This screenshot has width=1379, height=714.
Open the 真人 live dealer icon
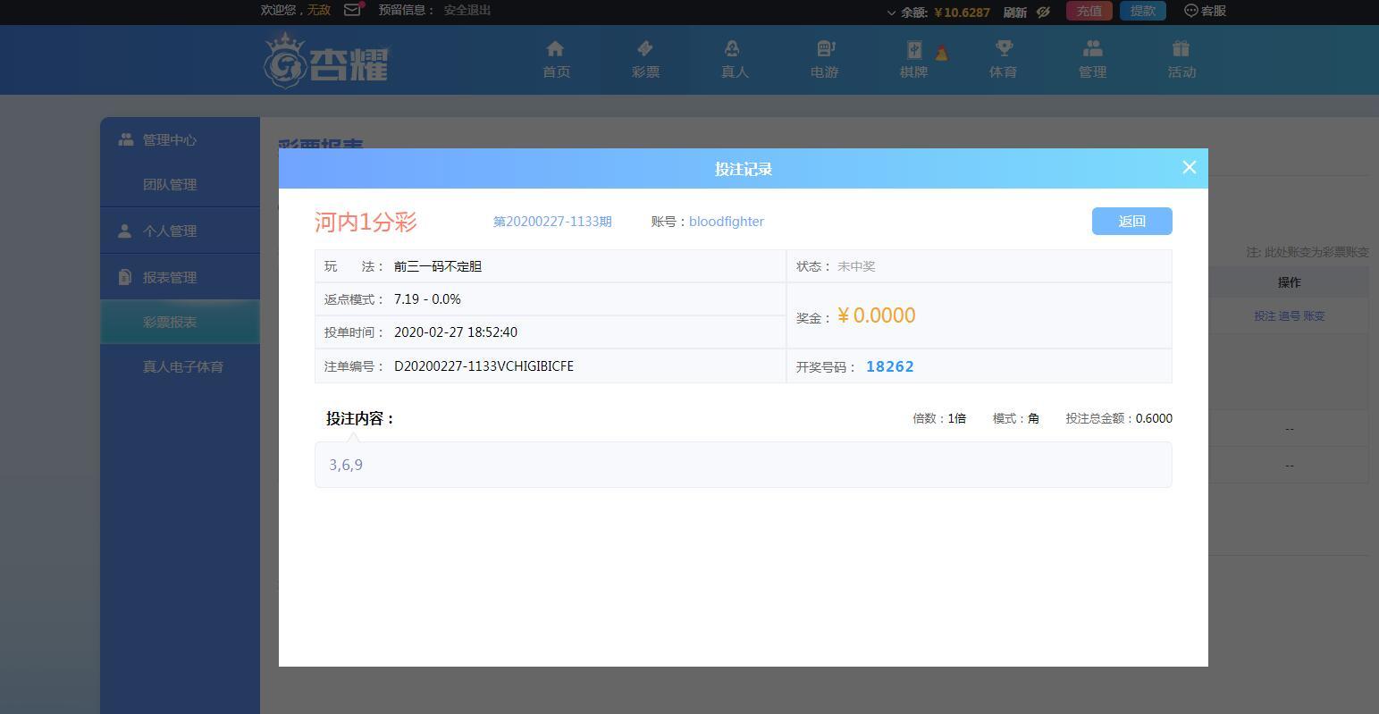tap(734, 49)
